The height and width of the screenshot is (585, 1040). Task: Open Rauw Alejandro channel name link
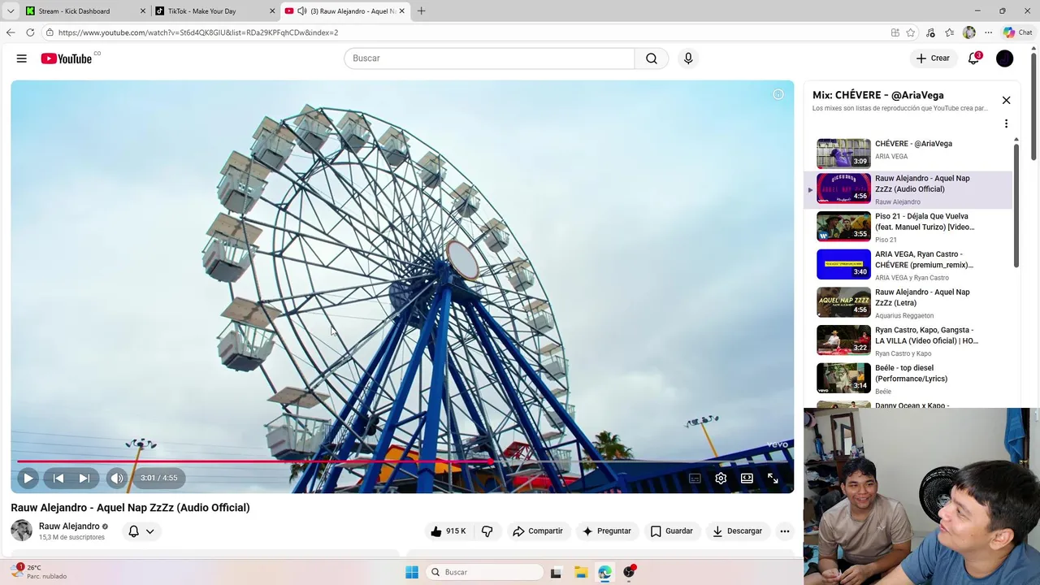(x=69, y=526)
